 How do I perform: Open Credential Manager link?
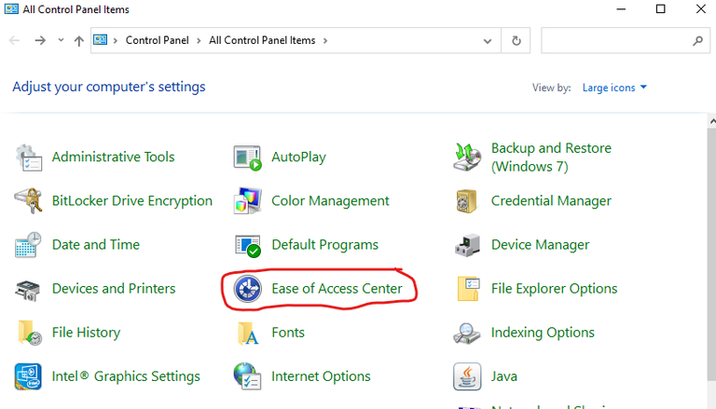tap(551, 201)
